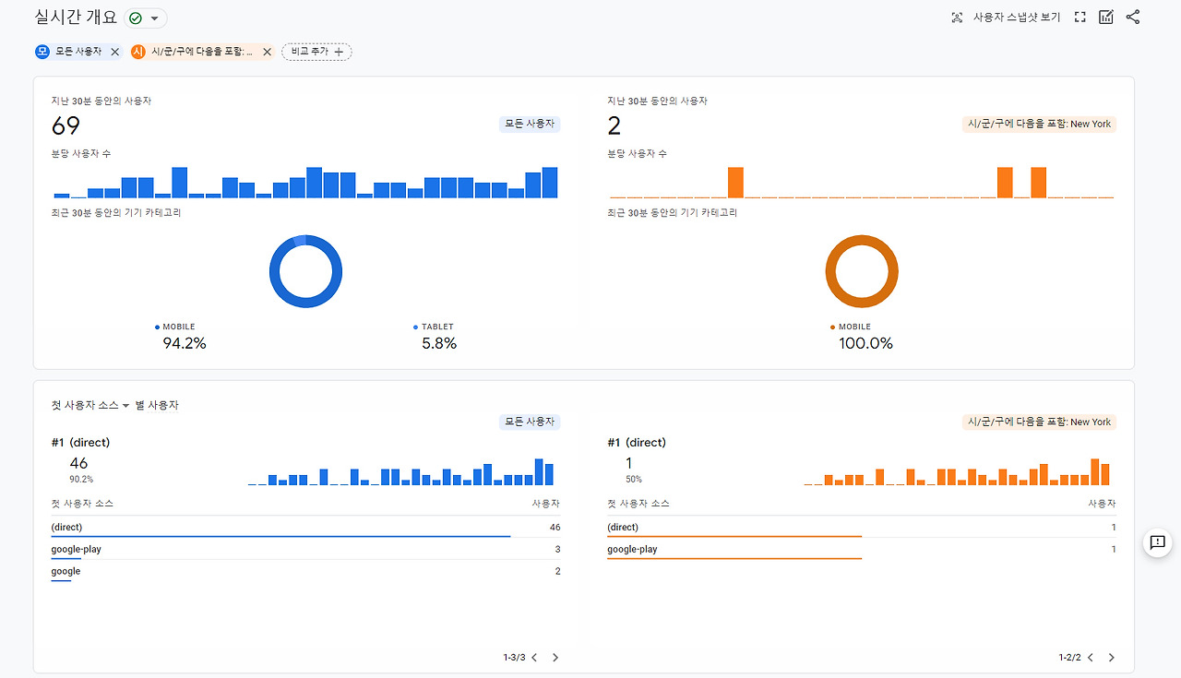
Task: Open the '첫 사용자 소스' dimension dropdown
Action: pyautogui.click(x=90, y=405)
